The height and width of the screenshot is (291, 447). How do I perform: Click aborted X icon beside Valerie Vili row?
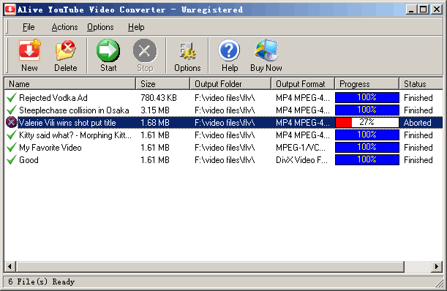tap(11, 123)
